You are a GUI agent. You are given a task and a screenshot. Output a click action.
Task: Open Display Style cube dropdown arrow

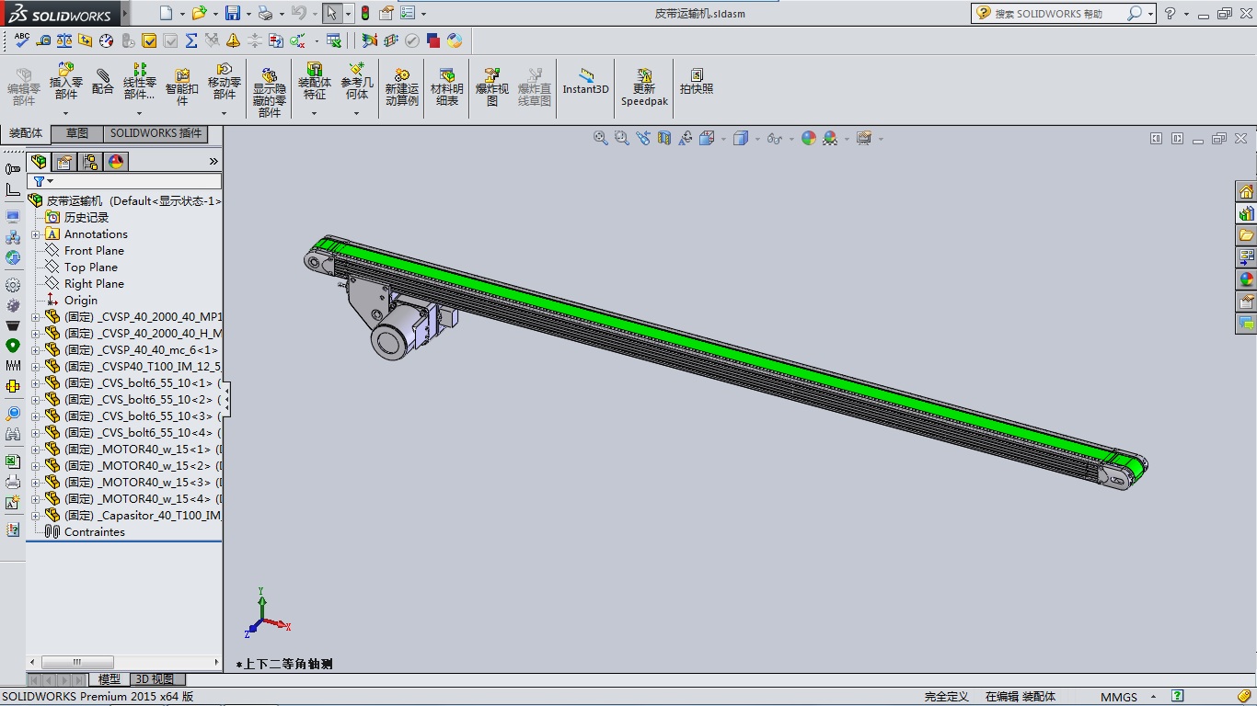(x=757, y=139)
